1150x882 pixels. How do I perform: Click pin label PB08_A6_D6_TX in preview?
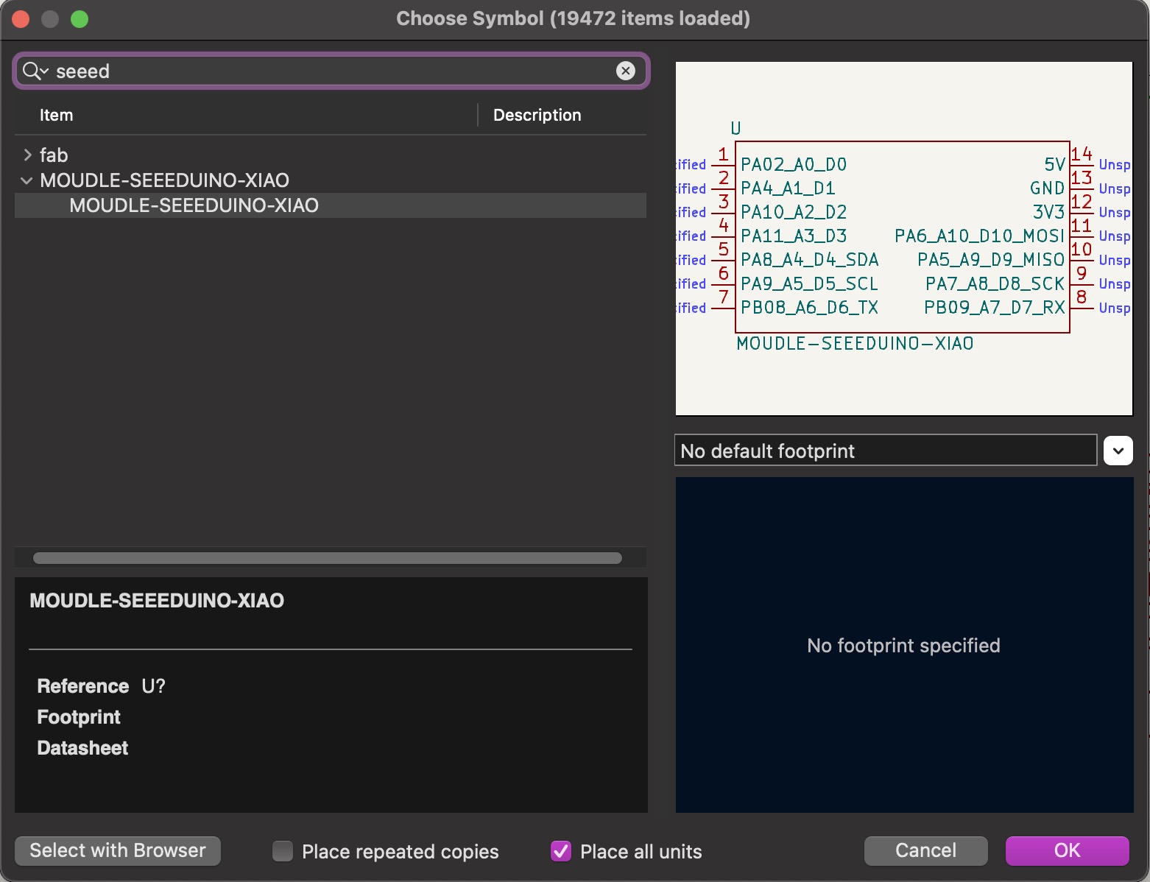tap(810, 308)
